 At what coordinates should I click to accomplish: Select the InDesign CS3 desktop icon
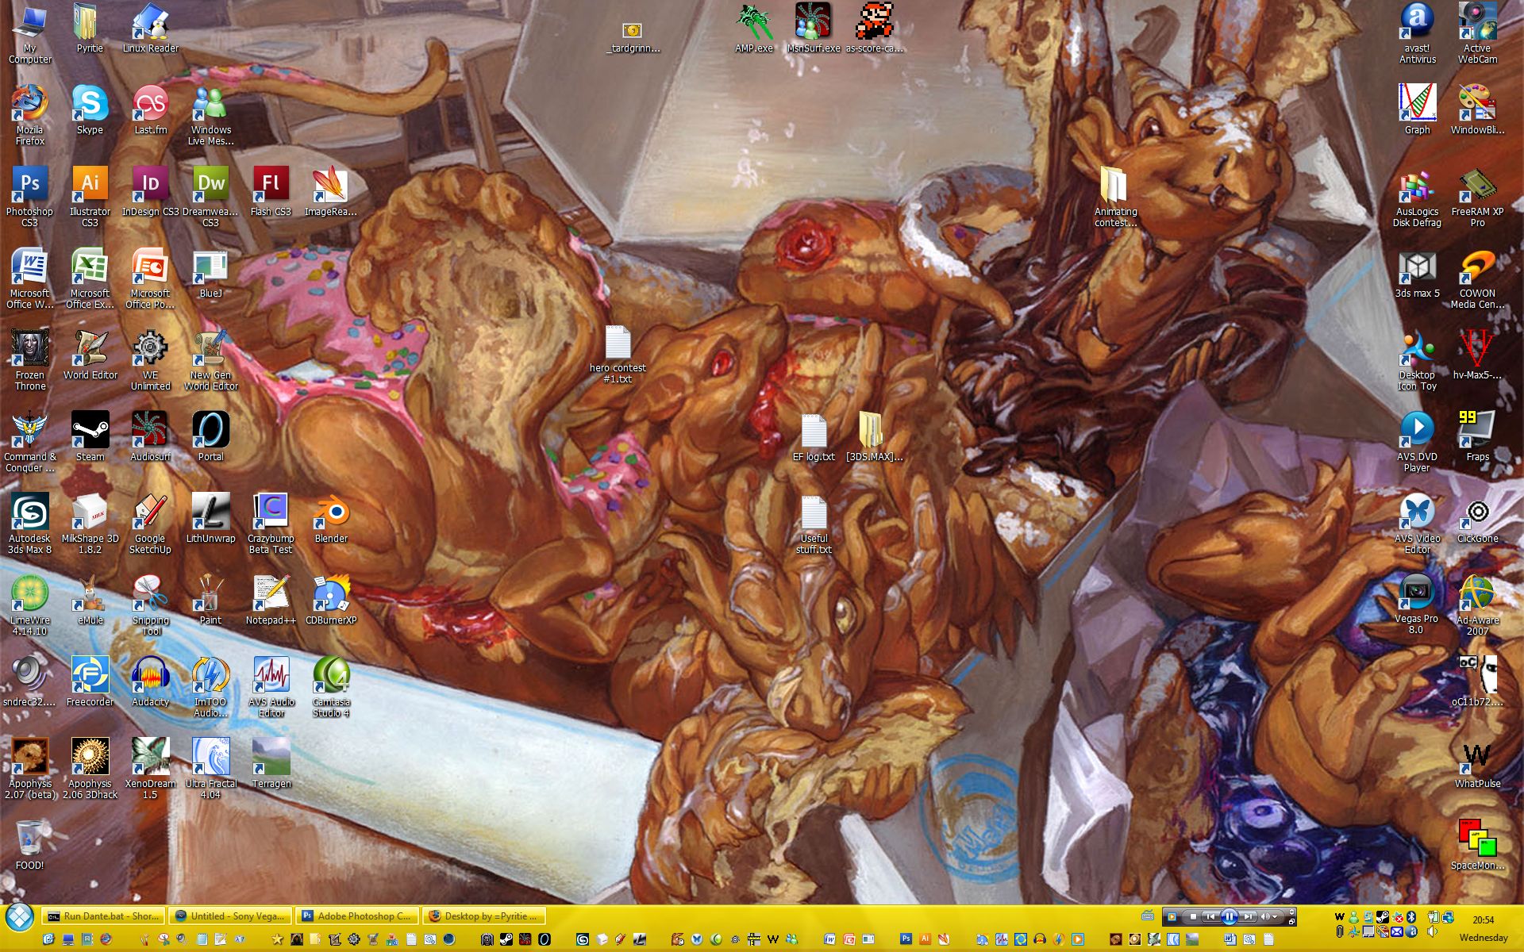(150, 190)
